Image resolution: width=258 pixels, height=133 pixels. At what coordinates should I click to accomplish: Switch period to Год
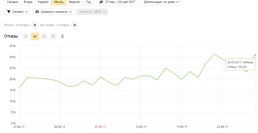coord(88,2)
